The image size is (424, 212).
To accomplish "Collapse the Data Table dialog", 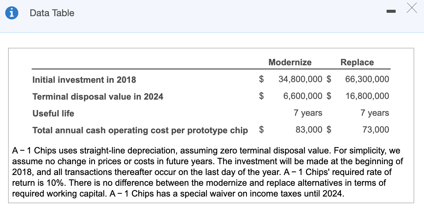I will click(x=391, y=11).
